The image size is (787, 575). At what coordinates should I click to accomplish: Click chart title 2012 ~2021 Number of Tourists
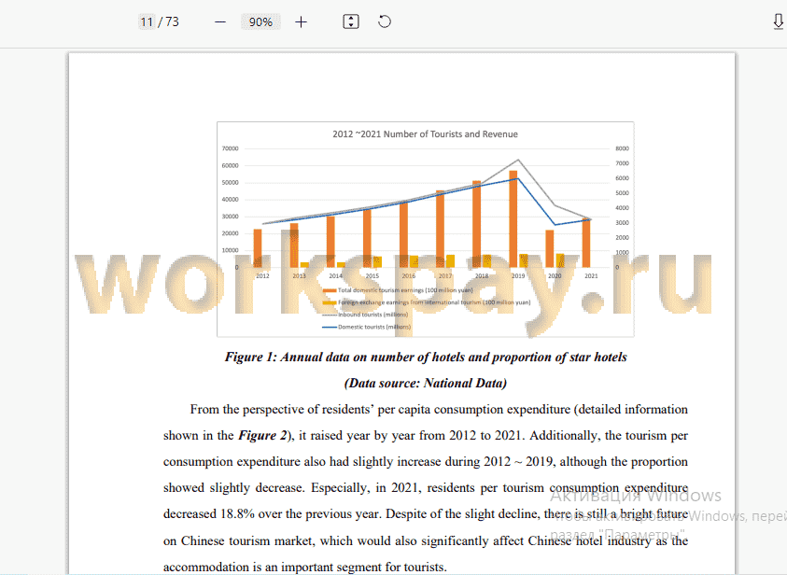coord(425,134)
